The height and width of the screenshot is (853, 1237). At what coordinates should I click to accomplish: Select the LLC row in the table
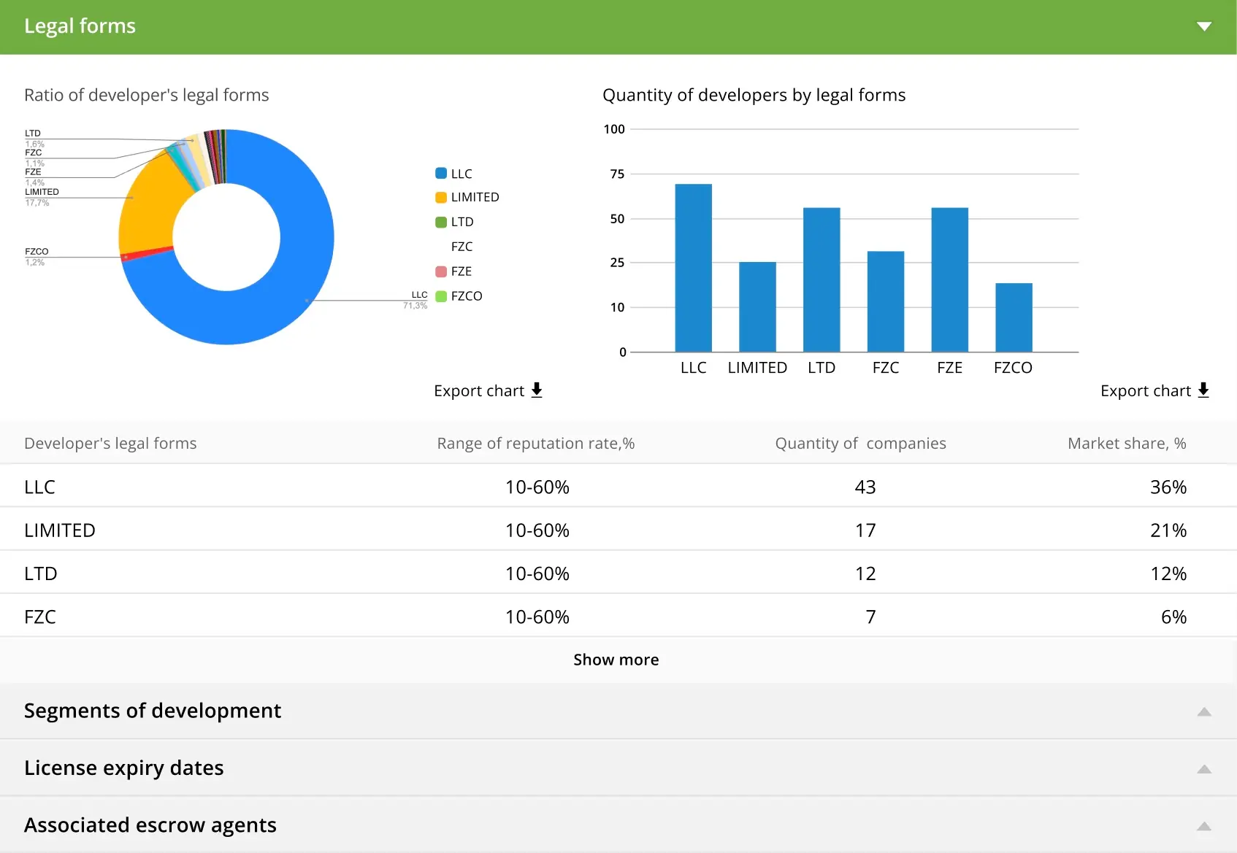pos(618,486)
